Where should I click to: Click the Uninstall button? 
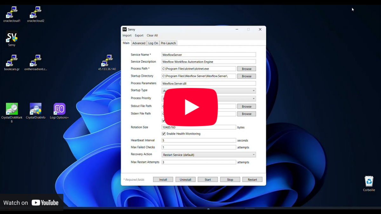click(x=185, y=179)
